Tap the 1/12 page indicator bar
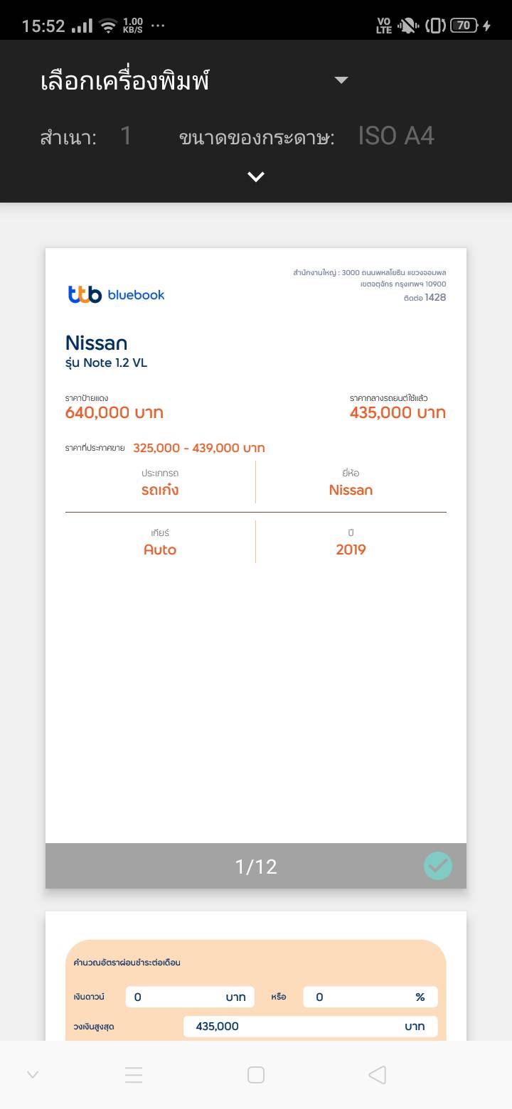The width and height of the screenshot is (512, 1109). tap(256, 866)
